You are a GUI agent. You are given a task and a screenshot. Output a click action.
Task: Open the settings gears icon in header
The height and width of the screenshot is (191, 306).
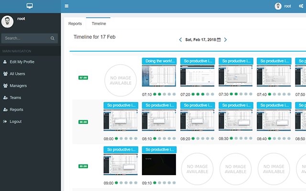click(x=301, y=6)
